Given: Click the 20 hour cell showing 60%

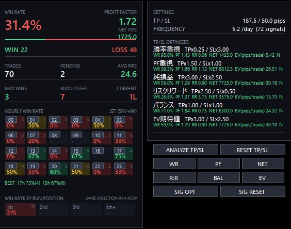Looking at the screenshot, I should (x=58, y=169).
